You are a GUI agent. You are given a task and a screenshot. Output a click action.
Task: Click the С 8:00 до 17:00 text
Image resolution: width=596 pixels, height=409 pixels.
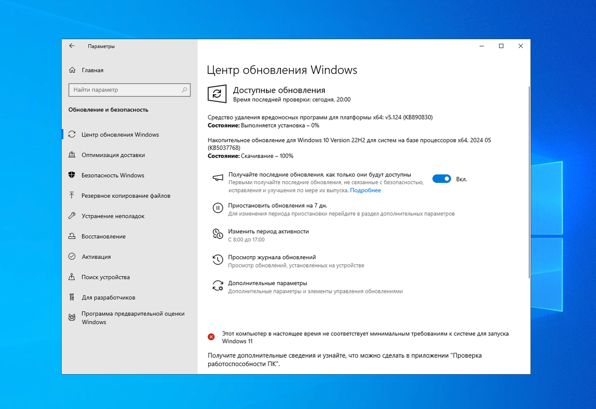click(246, 239)
